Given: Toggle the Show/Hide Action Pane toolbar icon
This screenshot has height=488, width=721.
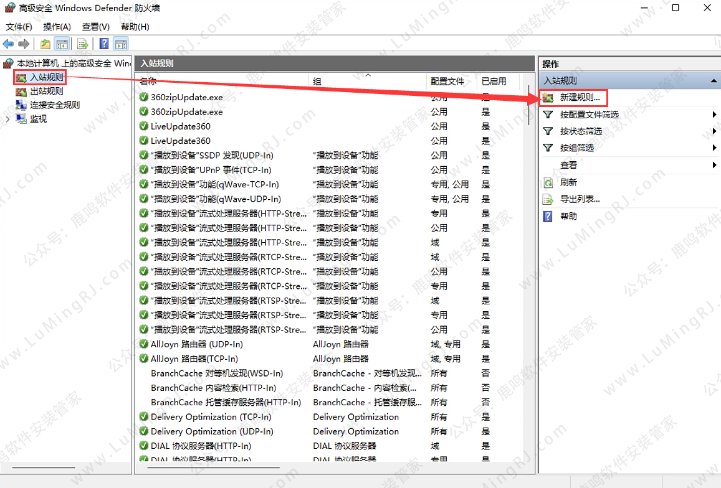Looking at the screenshot, I should pyautogui.click(x=121, y=44).
